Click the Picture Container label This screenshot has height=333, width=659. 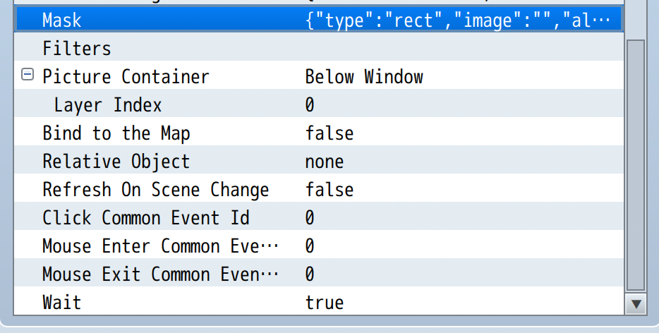point(126,76)
